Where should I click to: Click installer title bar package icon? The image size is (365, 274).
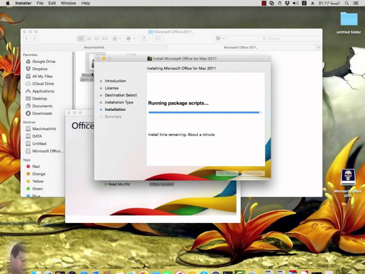coord(150,59)
